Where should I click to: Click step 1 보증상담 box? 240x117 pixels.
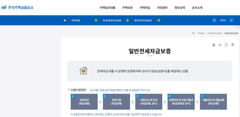(84, 102)
